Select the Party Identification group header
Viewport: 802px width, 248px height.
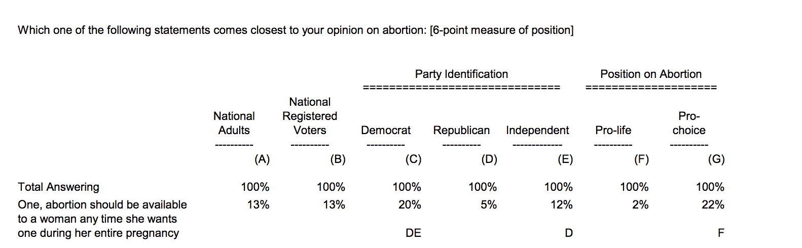coord(461,74)
